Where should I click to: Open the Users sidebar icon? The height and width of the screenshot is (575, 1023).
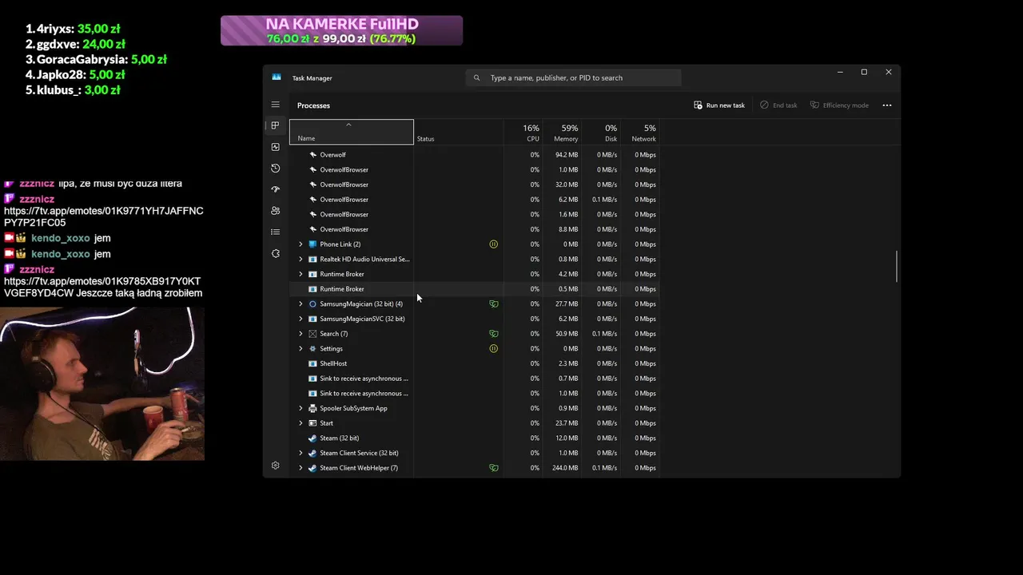click(x=275, y=211)
